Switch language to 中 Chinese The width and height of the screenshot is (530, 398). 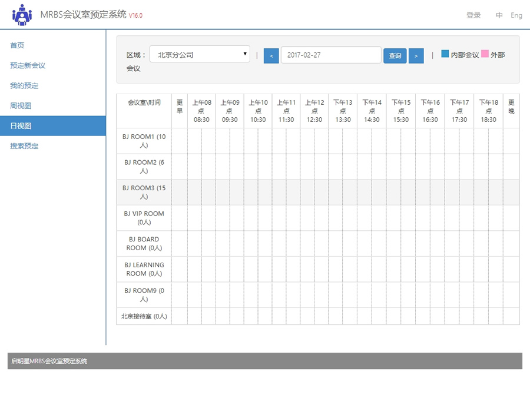[499, 15]
